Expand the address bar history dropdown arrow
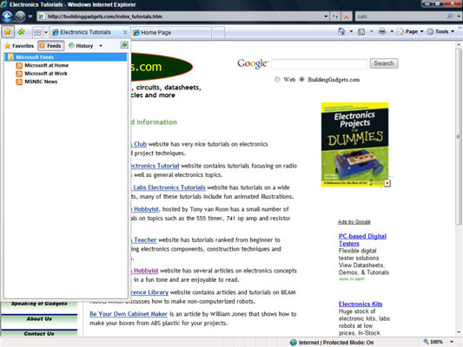Image resolution: width=463 pixels, height=347 pixels. [326, 16]
